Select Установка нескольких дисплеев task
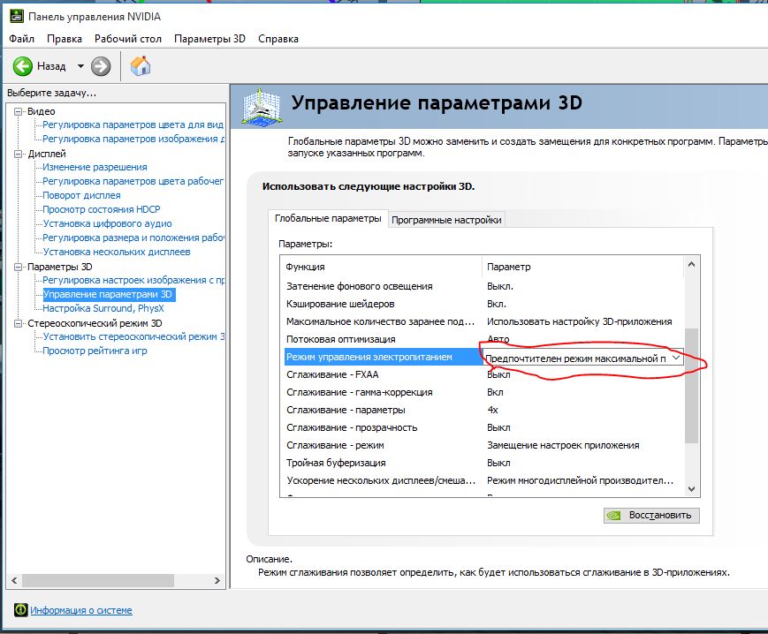 tap(117, 252)
